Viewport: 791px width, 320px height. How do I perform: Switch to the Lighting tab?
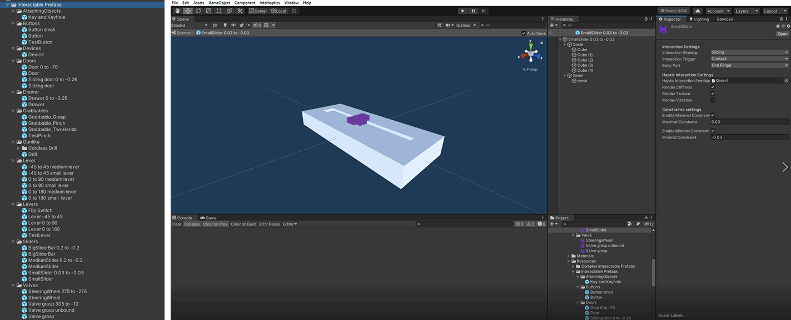(699, 19)
